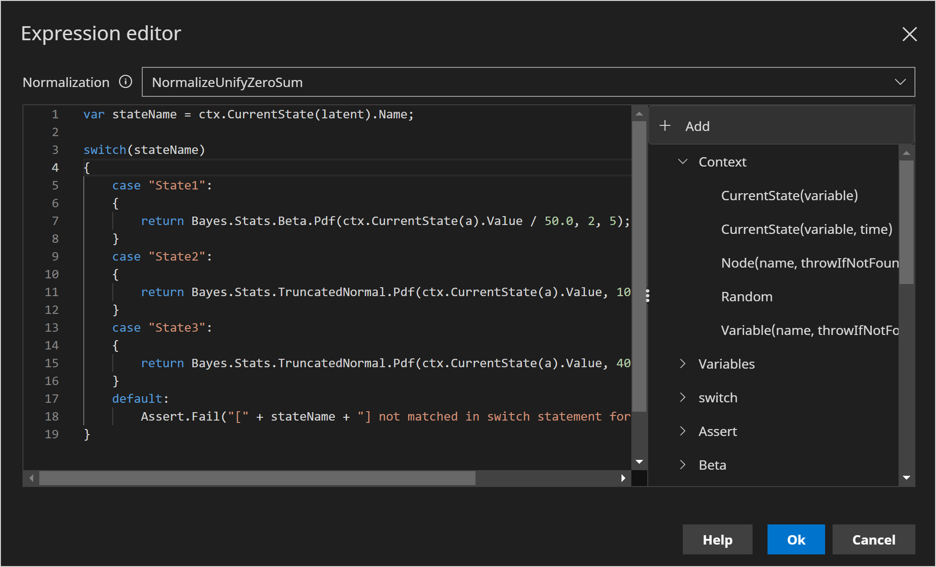Dismiss the dialog with Cancel
Viewport: 936px width, 567px height.
click(873, 539)
